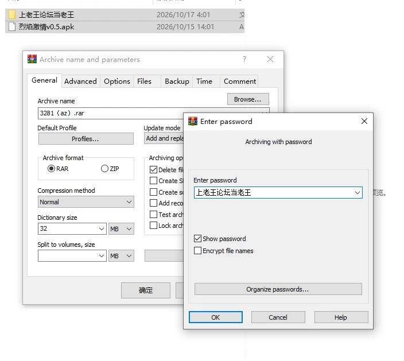
Task: Click the date 2026/10/17 4:01
Action: 184,15
